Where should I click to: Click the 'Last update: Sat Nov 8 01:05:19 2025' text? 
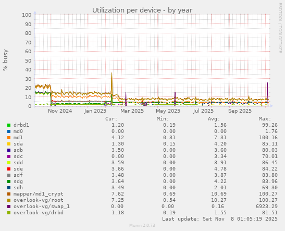[220, 218]
